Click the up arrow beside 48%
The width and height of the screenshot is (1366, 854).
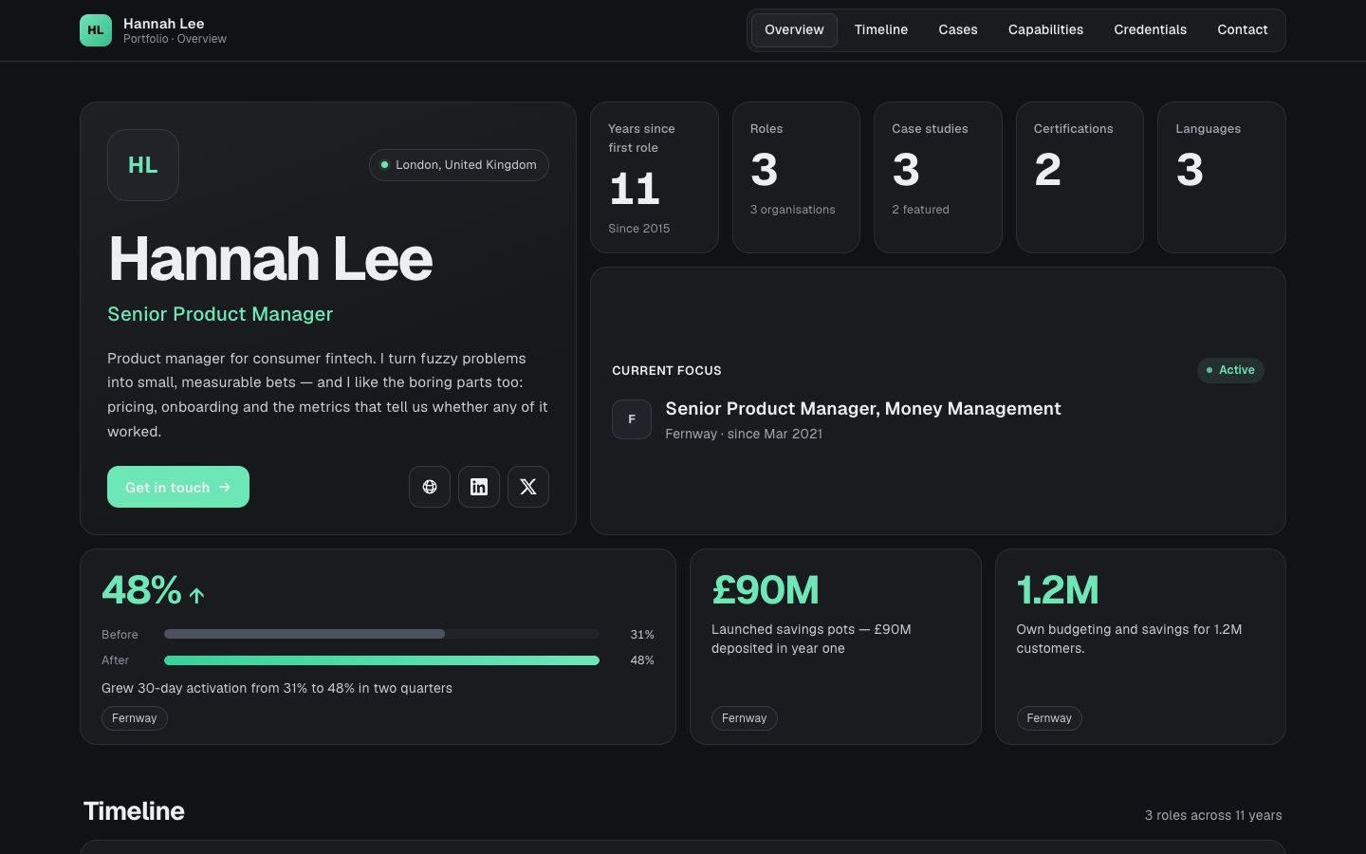196,595
